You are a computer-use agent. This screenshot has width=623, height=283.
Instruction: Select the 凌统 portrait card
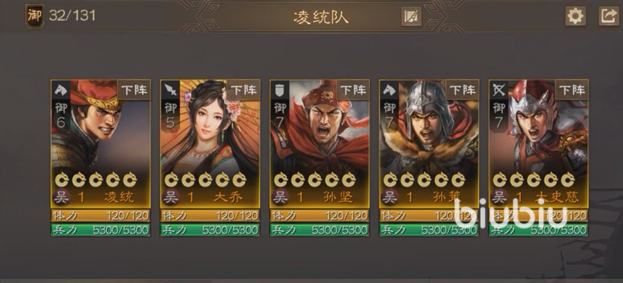pyautogui.click(x=101, y=144)
